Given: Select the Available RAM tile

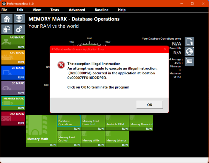Looking at the screenshot, I should coord(117,121).
